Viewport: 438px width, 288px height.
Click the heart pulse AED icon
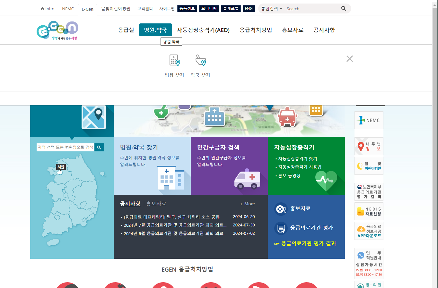tap(326, 181)
